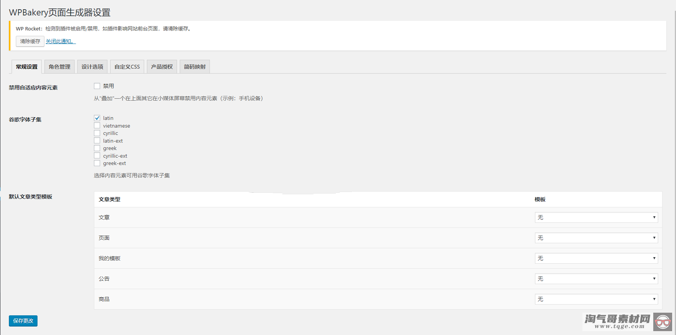Click the 谷歌字体子集 setting label

click(x=25, y=120)
